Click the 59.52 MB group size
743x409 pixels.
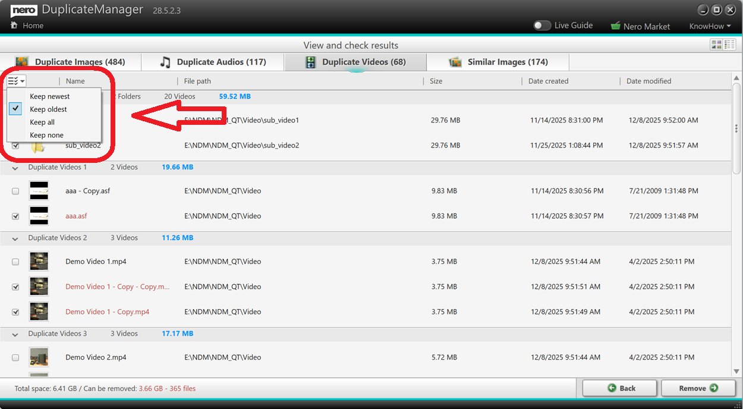click(x=235, y=96)
